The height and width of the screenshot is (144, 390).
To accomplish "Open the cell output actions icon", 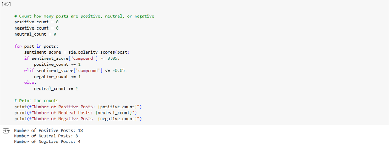I will click(x=6, y=131).
